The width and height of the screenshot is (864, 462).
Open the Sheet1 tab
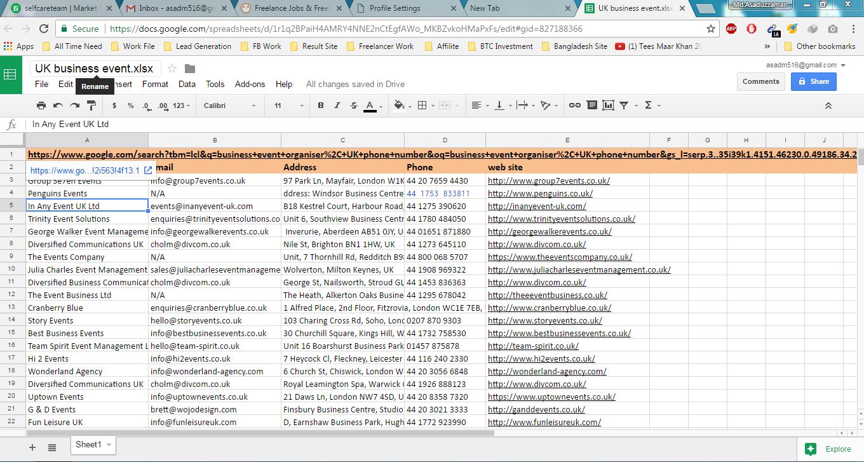pyautogui.click(x=93, y=445)
